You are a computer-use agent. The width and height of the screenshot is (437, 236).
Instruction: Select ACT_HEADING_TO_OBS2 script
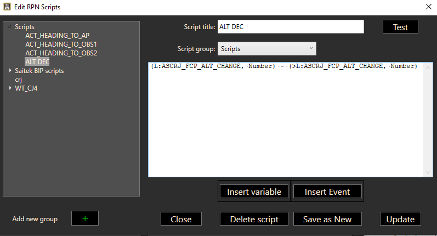tap(61, 53)
